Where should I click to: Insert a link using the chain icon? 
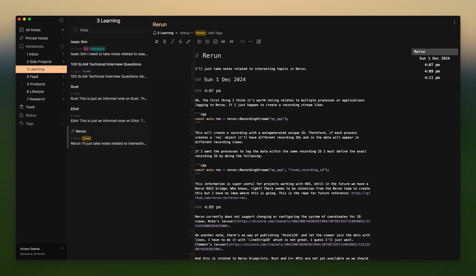point(188,41)
